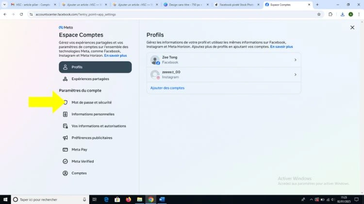Go back in browser history
Screen dimensions: 364x204
pyautogui.click(x=5, y=15)
